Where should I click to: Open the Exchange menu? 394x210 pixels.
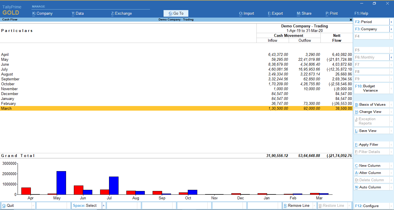click(121, 13)
